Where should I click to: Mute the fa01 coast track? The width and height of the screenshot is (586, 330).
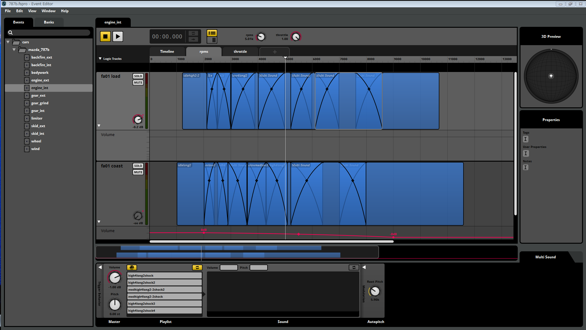(138, 172)
